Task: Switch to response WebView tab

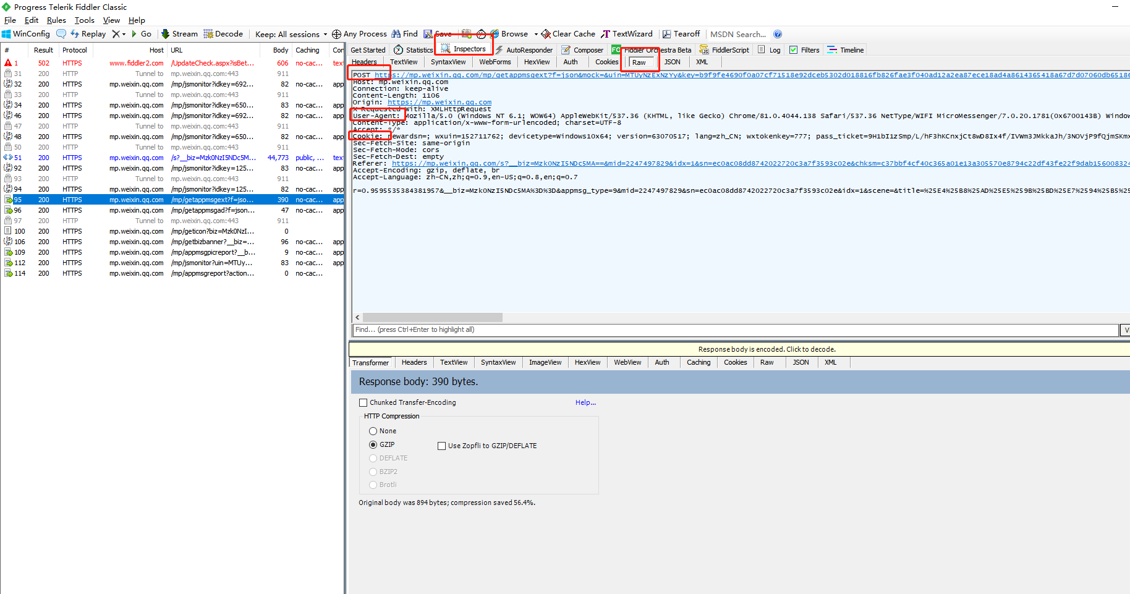Action: click(627, 362)
